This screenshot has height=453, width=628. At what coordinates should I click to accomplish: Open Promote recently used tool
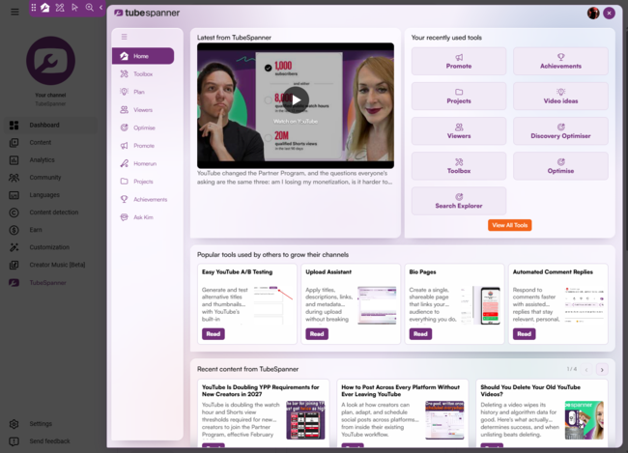point(459,61)
